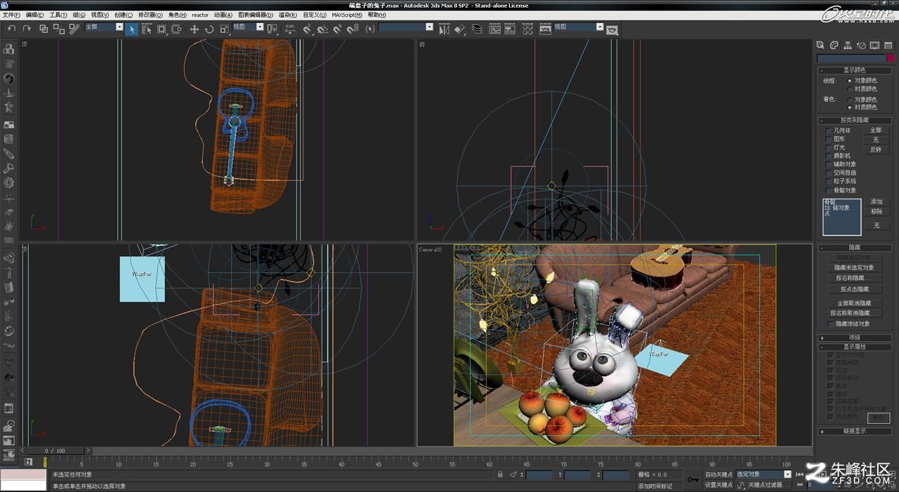Viewport: 899px width, 492px height.
Task: Click the Undo arrow in the main toolbar
Action: [x=11, y=28]
